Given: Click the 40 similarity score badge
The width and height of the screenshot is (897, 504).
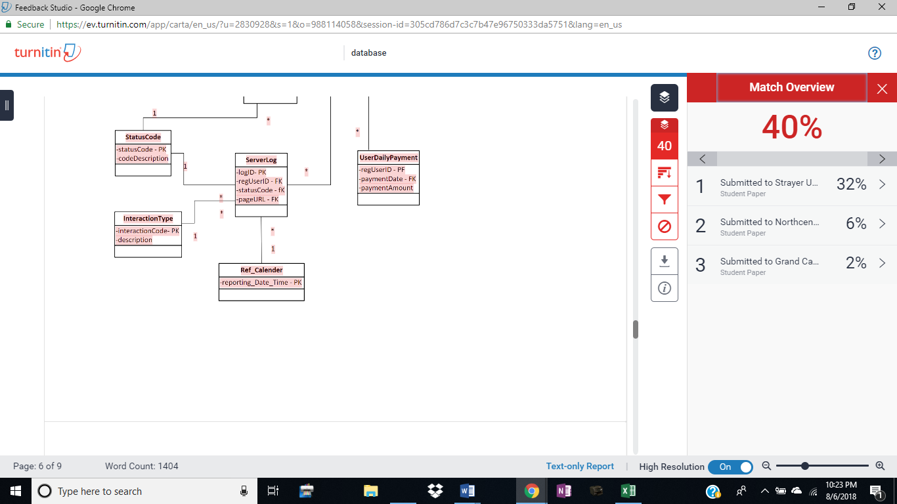Looking at the screenshot, I should [x=664, y=146].
